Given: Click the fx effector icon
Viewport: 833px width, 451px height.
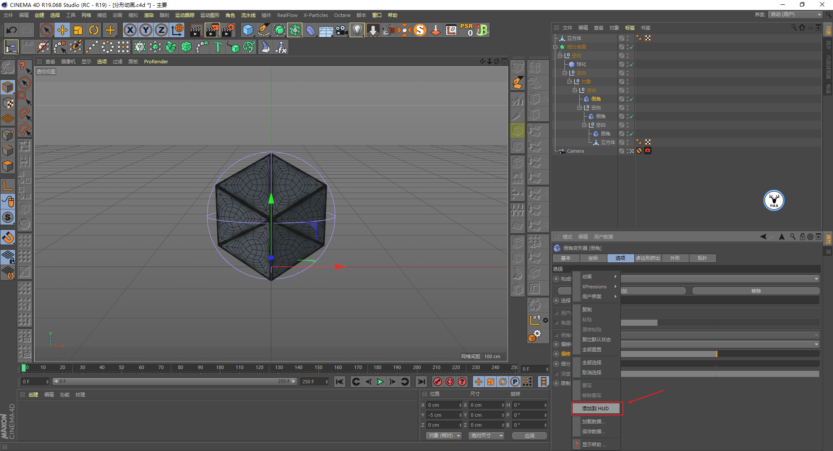Looking at the screenshot, I should (281, 47).
